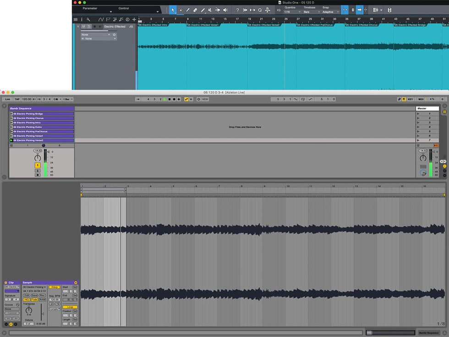This screenshot has height=337, width=449.
Task: Toggle the Warp switch on
Action: point(54,287)
